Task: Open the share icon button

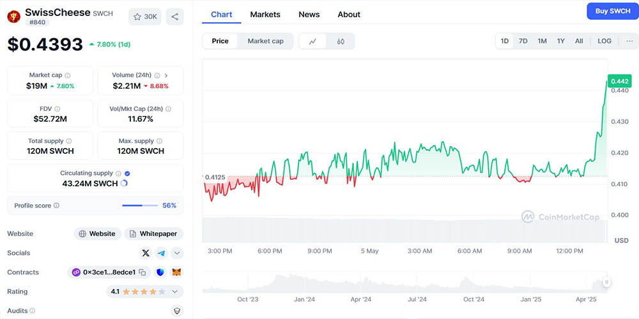Action: [x=175, y=17]
